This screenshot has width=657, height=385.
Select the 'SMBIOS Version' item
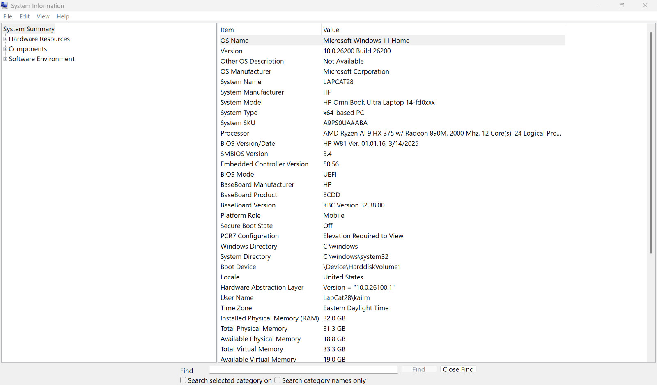tap(244, 154)
